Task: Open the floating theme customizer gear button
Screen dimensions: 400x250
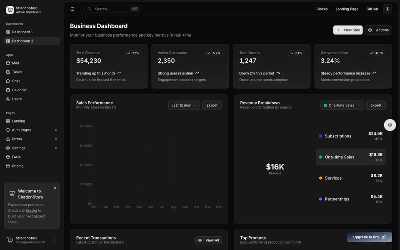Action: (390, 125)
